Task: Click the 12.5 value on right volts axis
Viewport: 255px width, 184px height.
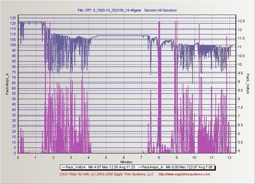Action: pos(241,21)
